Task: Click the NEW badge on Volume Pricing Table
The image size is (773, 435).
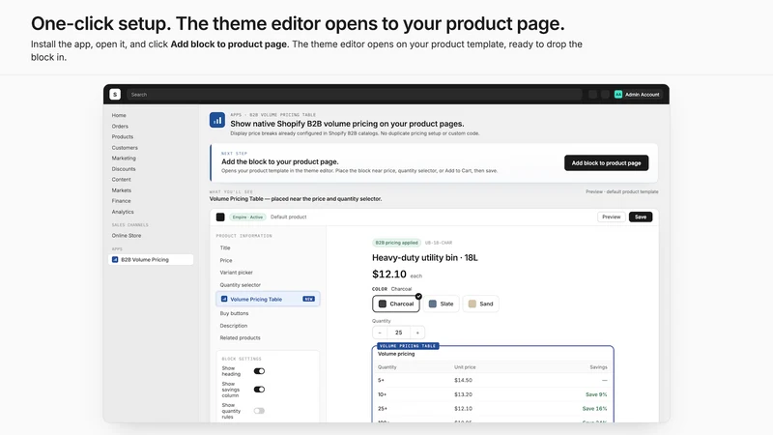Action: pyautogui.click(x=308, y=299)
